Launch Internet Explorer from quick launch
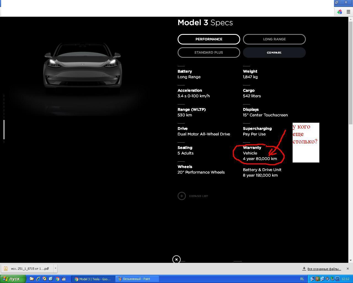The height and width of the screenshot is (283, 353). click(38, 279)
